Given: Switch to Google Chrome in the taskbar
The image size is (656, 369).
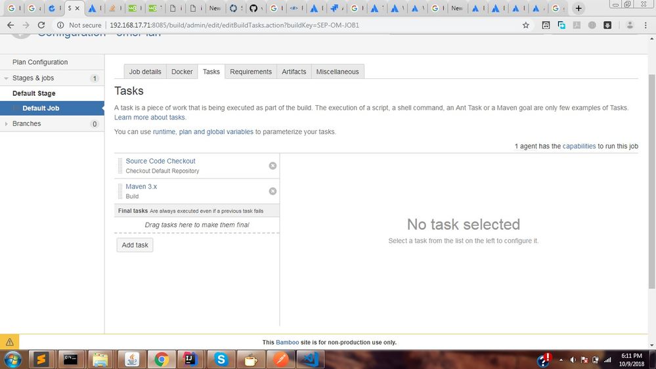Looking at the screenshot, I should point(161,359).
